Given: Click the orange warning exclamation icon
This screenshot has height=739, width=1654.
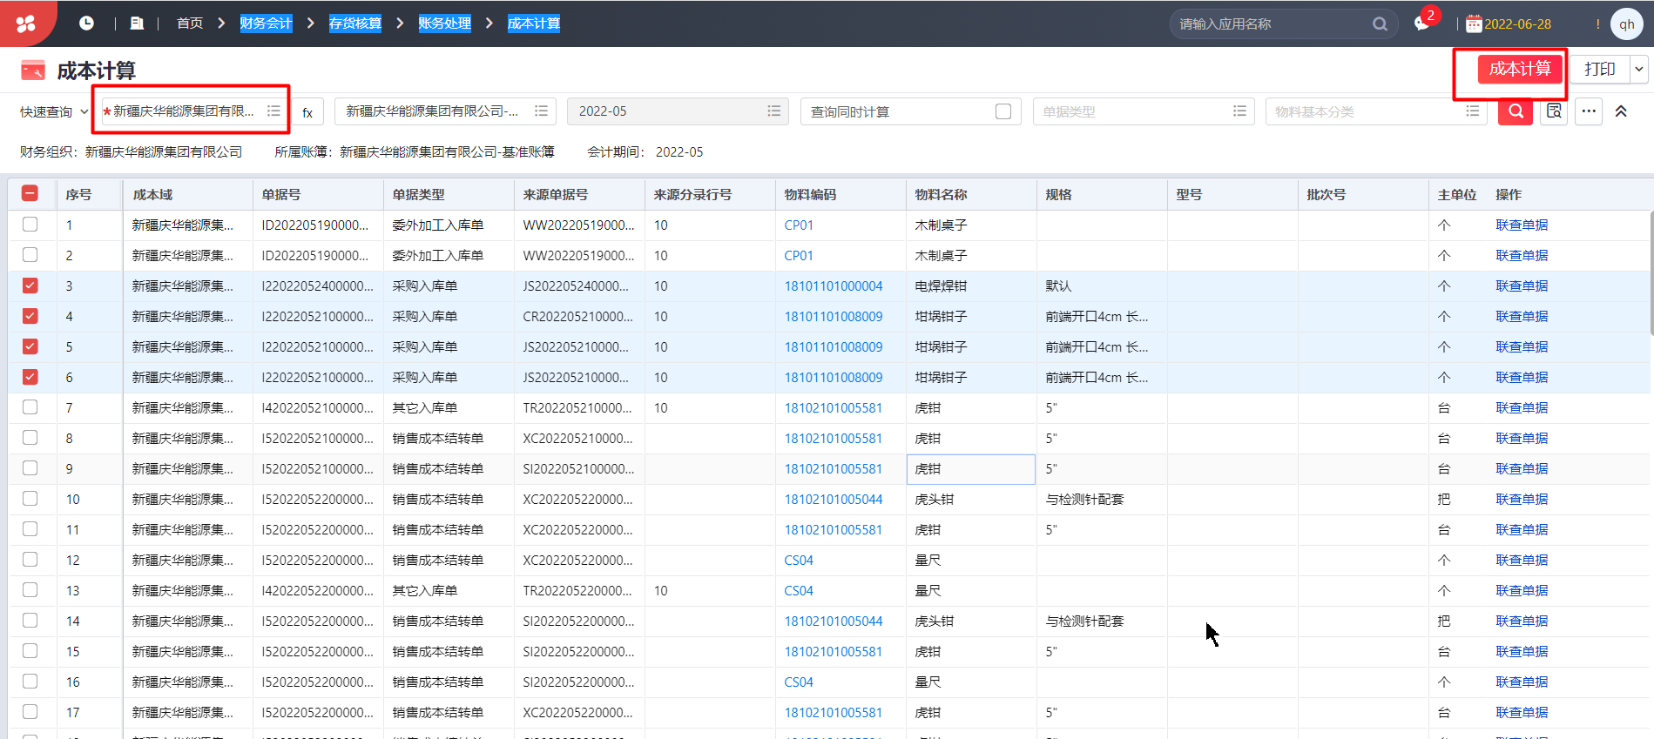Looking at the screenshot, I should click(1597, 24).
